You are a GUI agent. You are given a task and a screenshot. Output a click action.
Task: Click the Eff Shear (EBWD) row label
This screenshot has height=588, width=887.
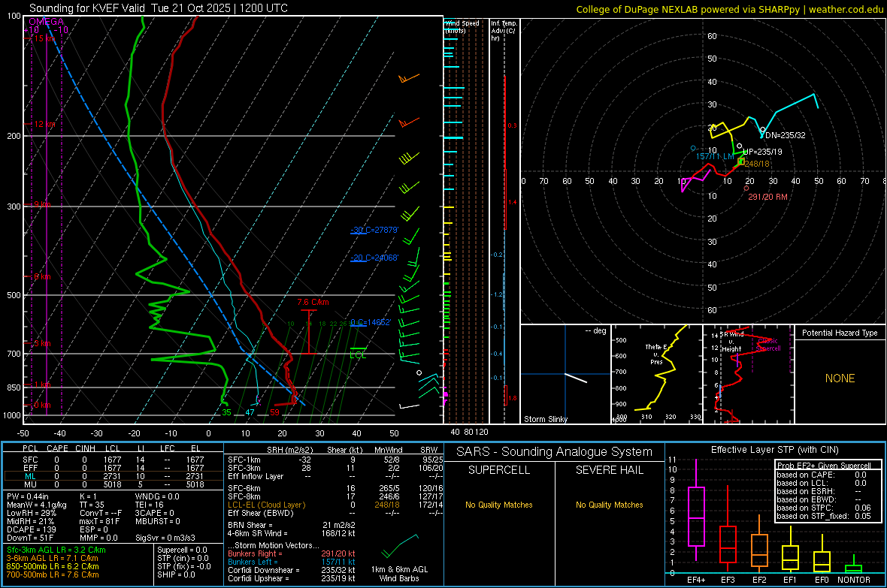click(261, 513)
